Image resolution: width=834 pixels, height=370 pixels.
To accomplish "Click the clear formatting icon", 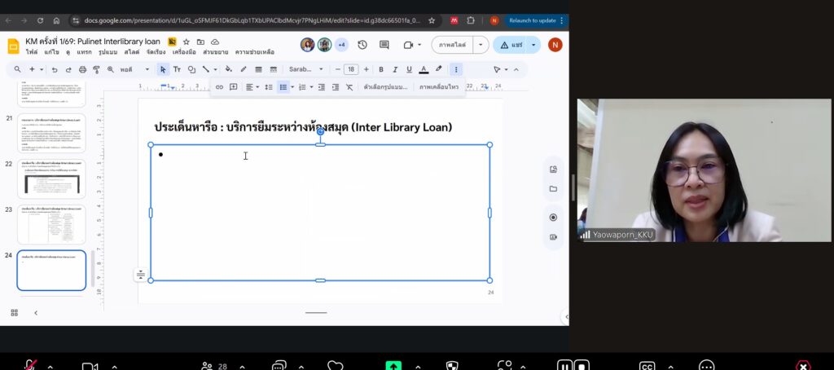I will [x=349, y=87].
